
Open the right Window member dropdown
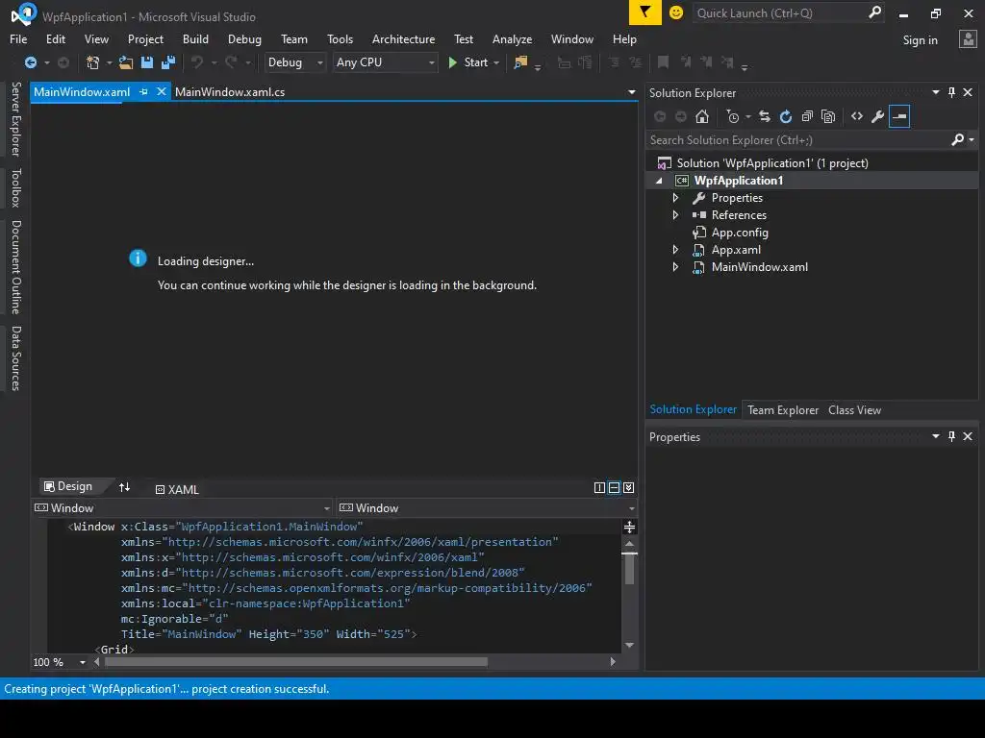click(x=631, y=508)
